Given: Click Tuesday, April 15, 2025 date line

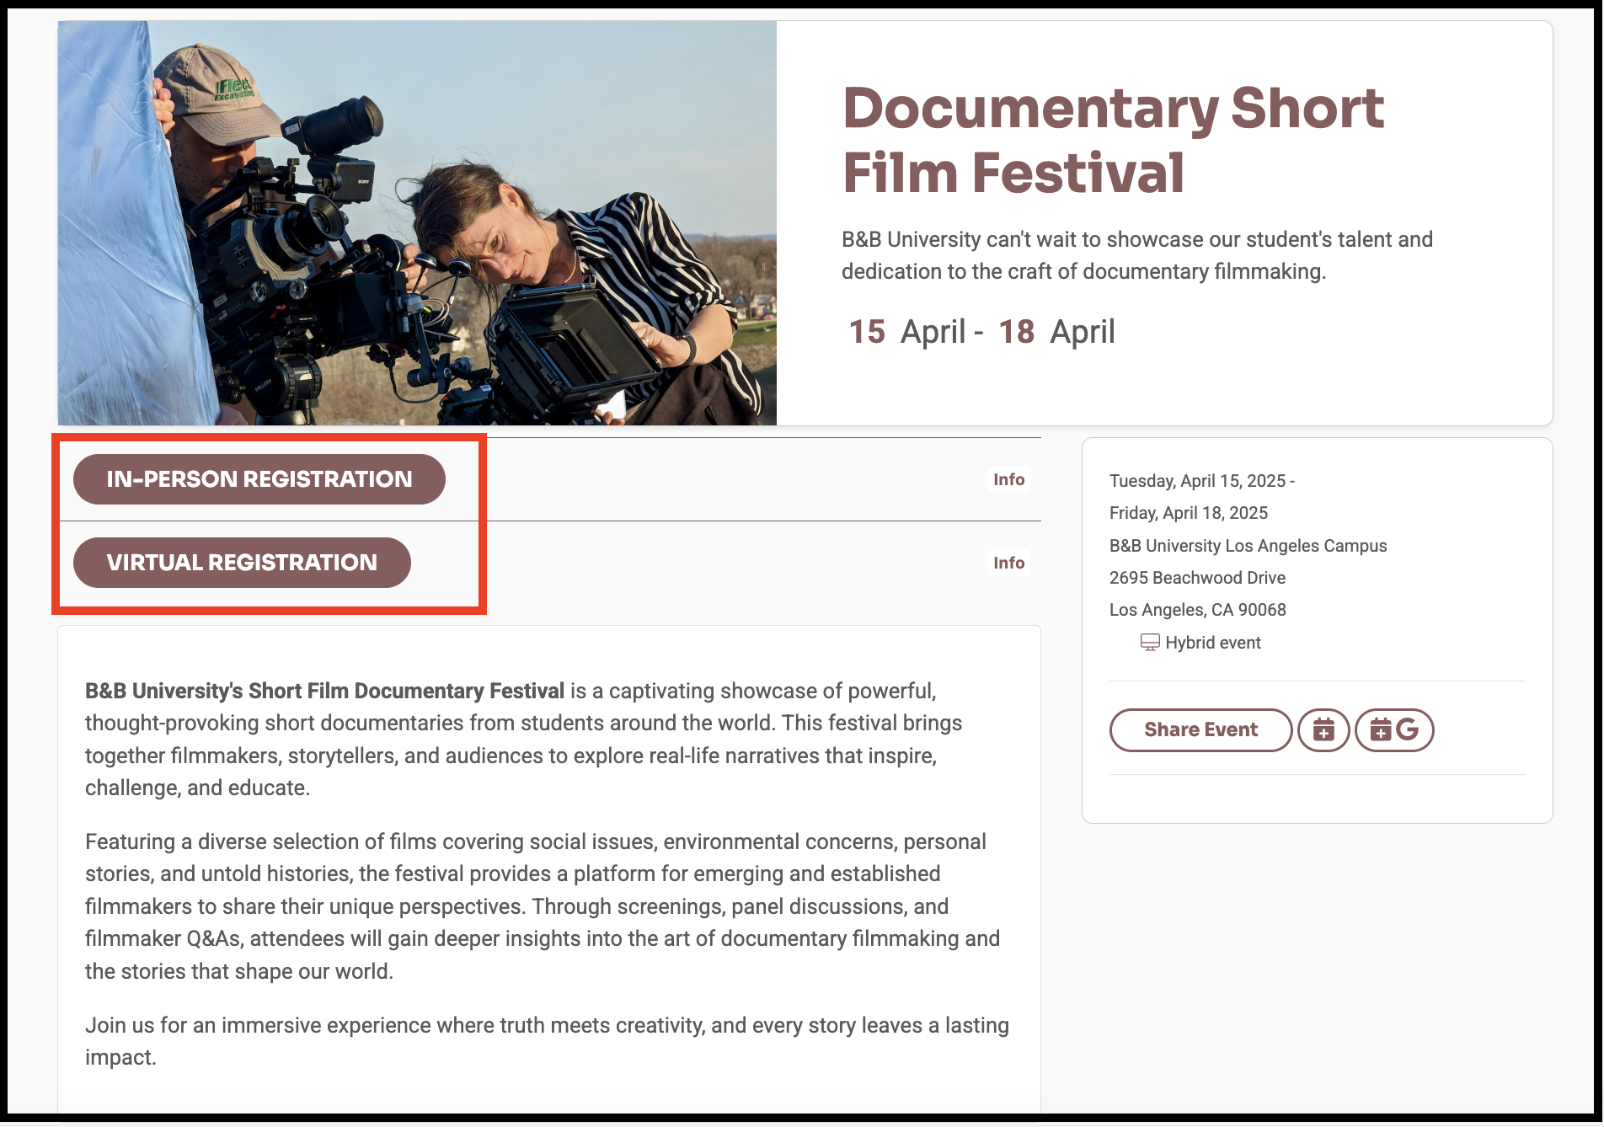Looking at the screenshot, I should 1202,481.
